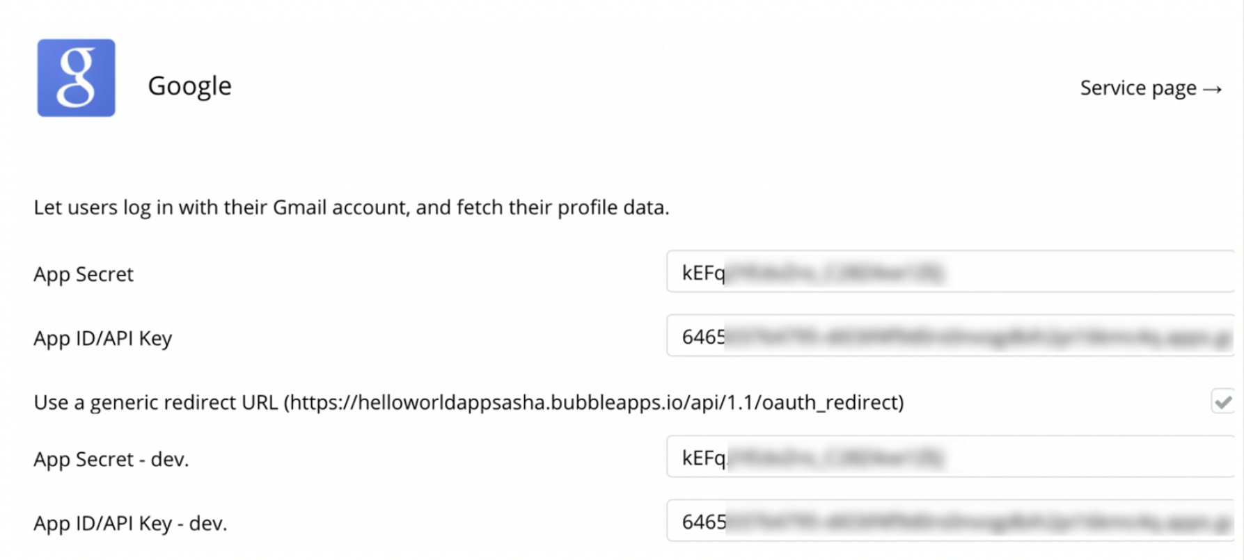Click the App ID/API Key - dev. label

[130, 523]
